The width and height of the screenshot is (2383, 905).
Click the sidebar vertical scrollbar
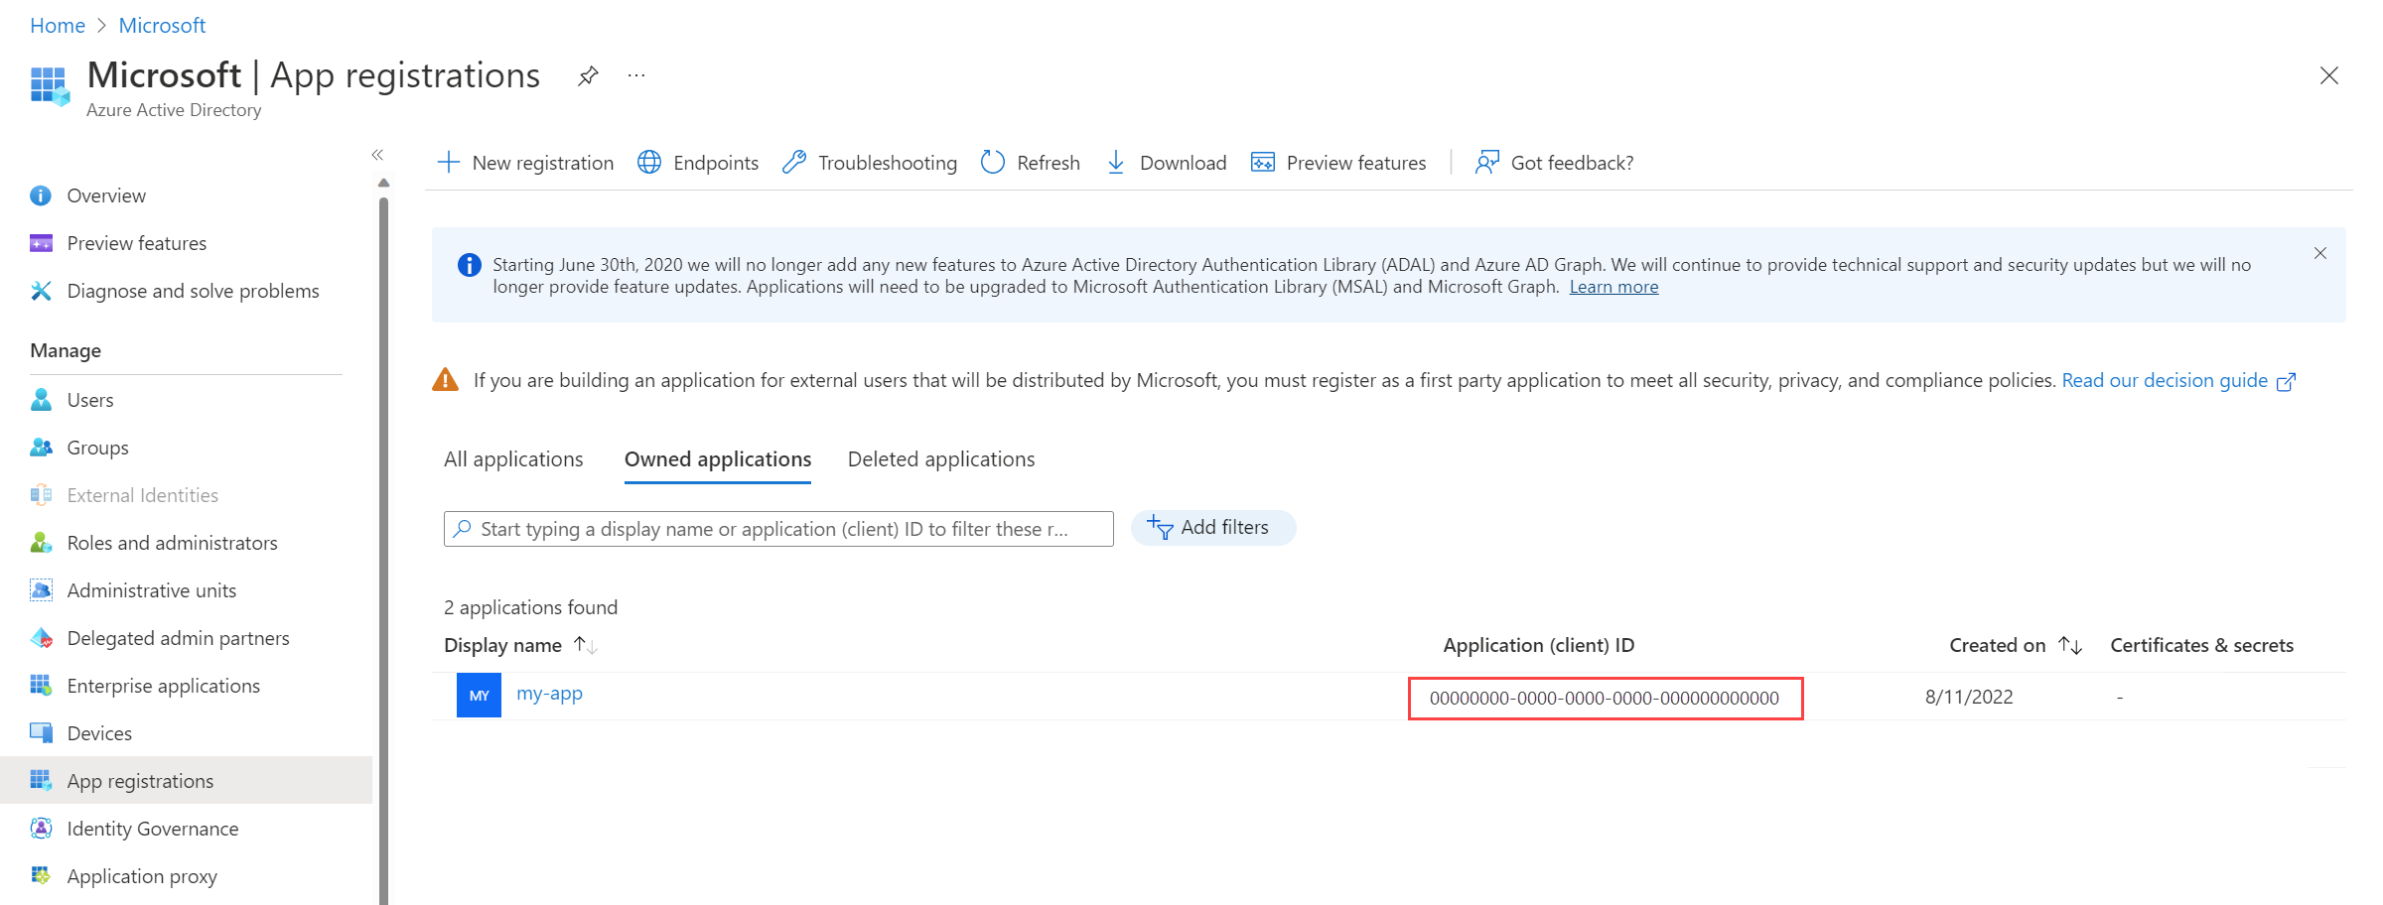click(x=383, y=551)
